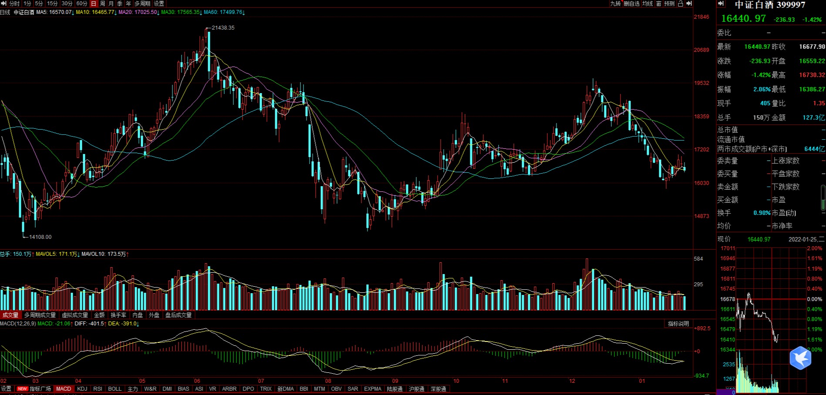Open 多周期 multi-period view
This screenshot has width=826, height=395.
click(142, 3)
